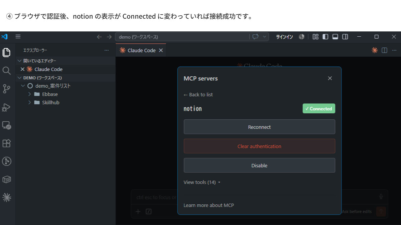Click the Connected status badge
Screen dimensions: 401x225
click(319, 109)
